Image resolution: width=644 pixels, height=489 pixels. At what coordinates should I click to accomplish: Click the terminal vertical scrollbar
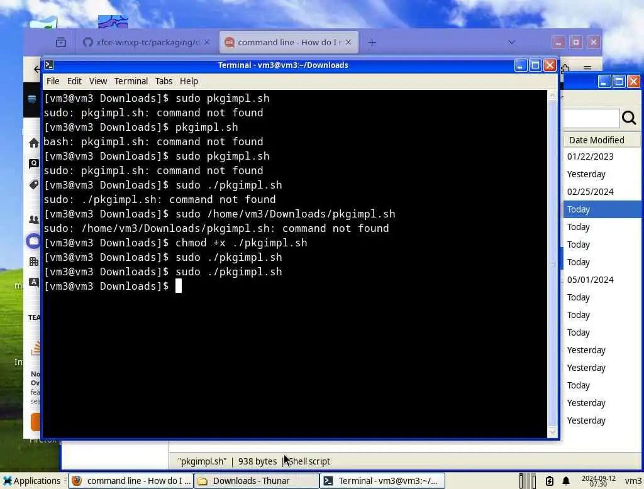pos(552,263)
